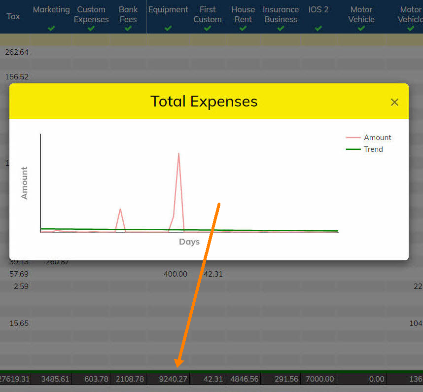423x392 pixels.
Task: Click the House Rent total 4846.56
Action: pos(243,379)
